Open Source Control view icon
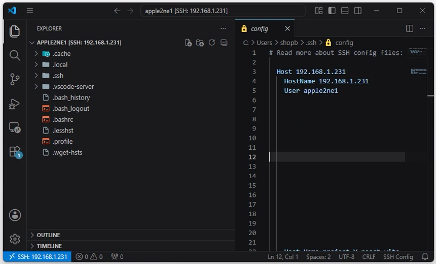Screen dimensions: 436x264 coord(15,79)
